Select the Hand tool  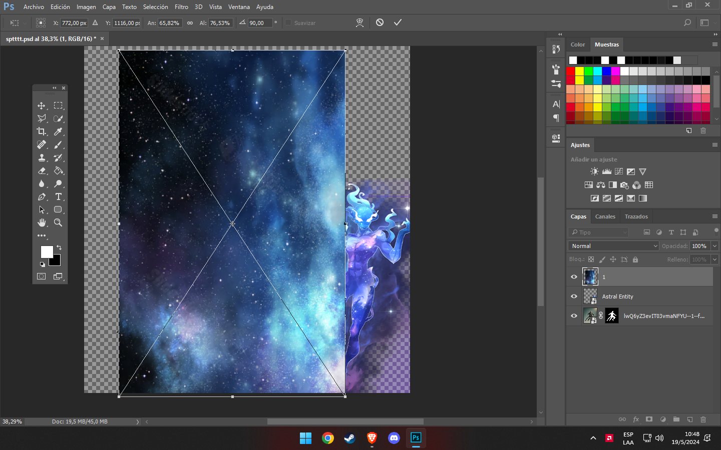coord(42,222)
